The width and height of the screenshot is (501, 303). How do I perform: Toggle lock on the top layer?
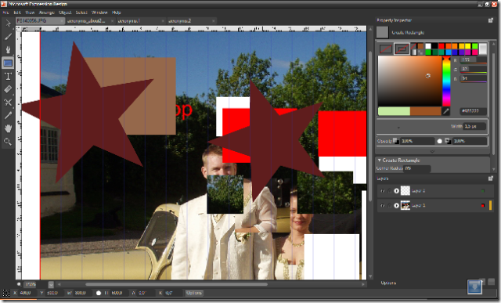coord(390,191)
